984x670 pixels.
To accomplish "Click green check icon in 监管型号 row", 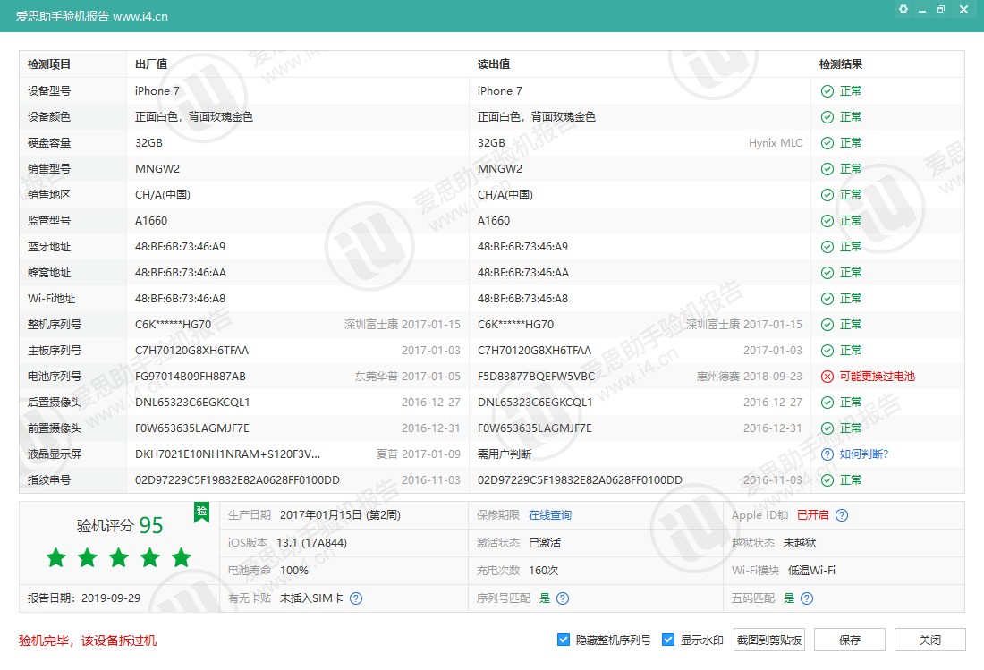I will click(827, 221).
